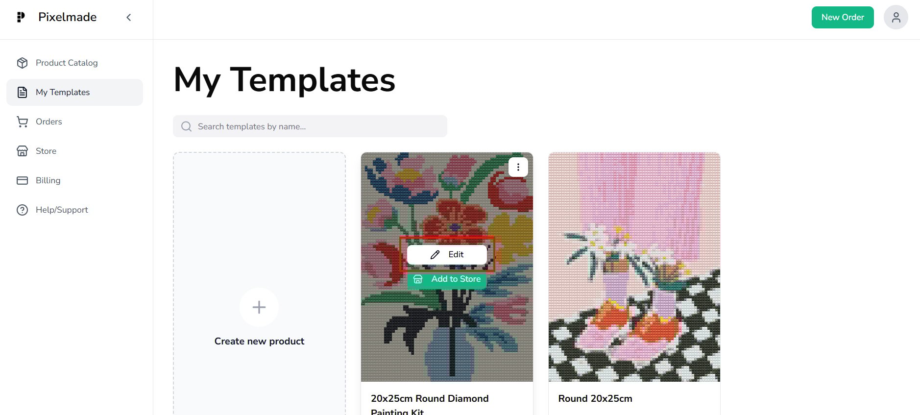
Task: Click the search magnifier icon
Action: pos(186,126)
